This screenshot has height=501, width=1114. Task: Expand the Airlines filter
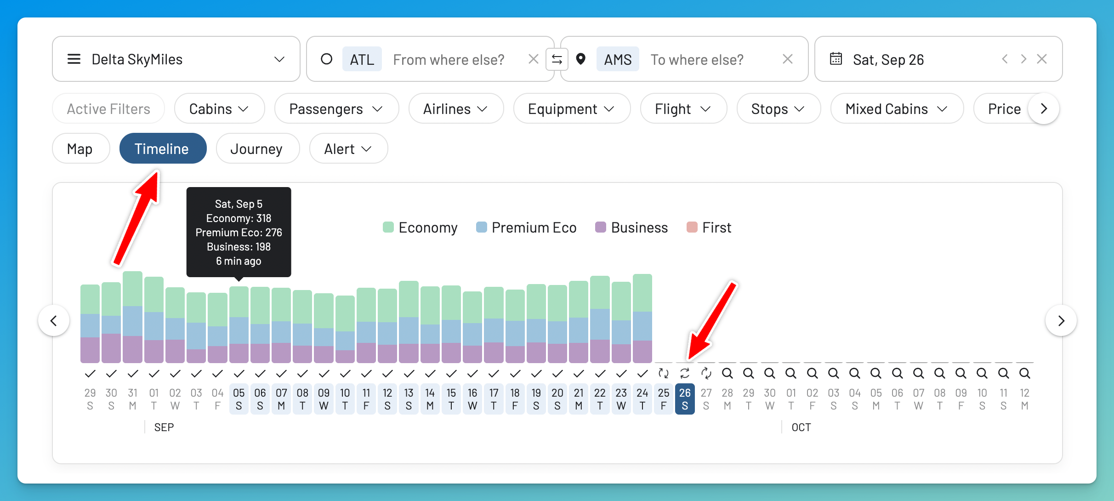tap(456, 109)
